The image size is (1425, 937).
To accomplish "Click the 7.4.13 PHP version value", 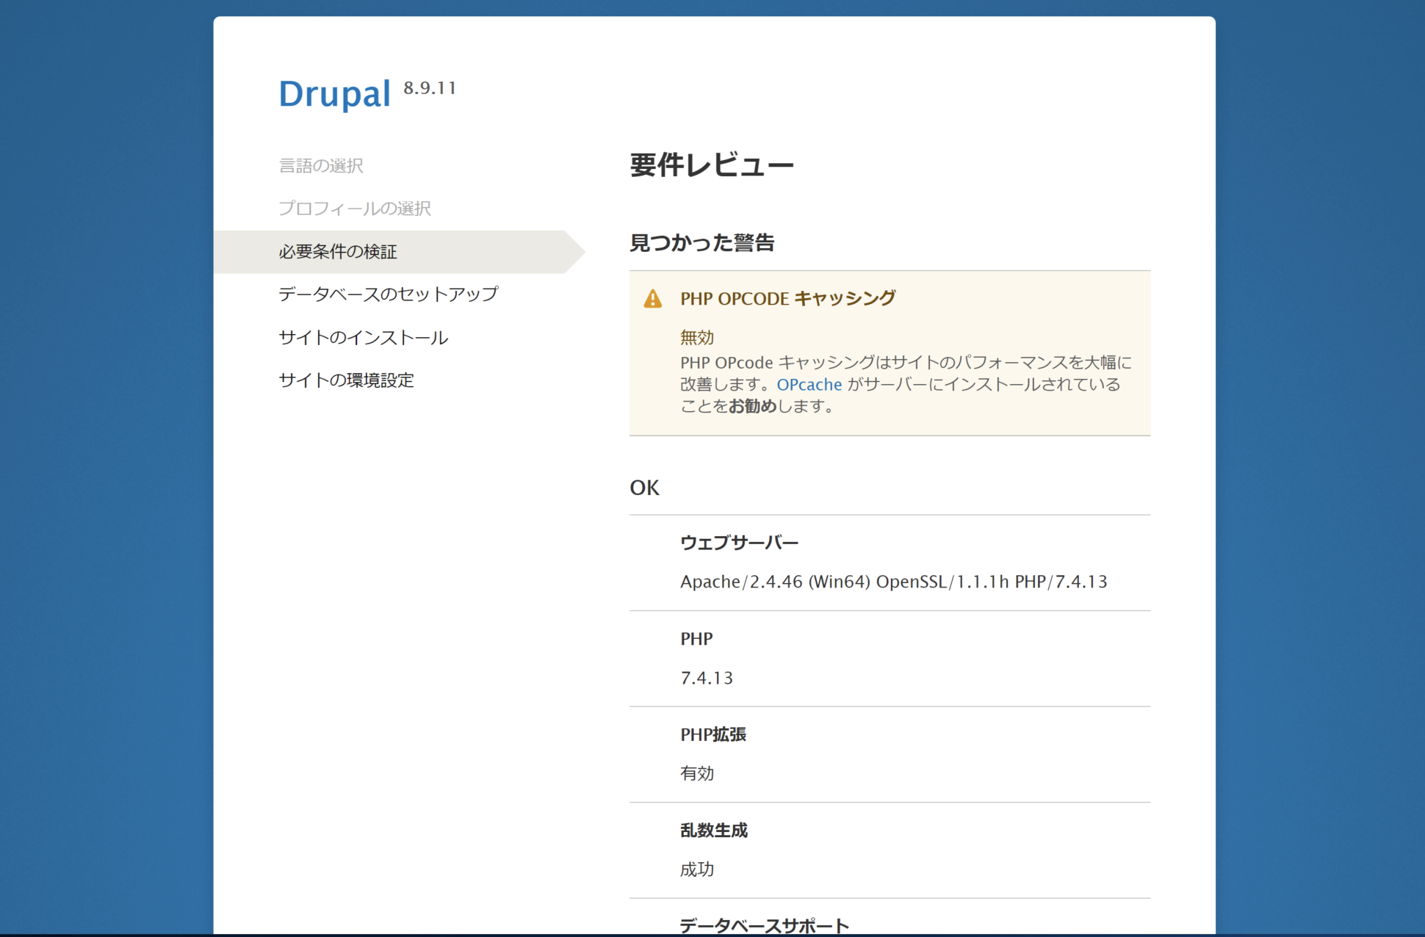I will (707, 678).
